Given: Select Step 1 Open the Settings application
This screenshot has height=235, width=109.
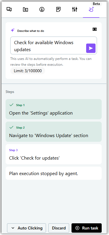Looking at the screenshot, I should (x=54, y=109).
